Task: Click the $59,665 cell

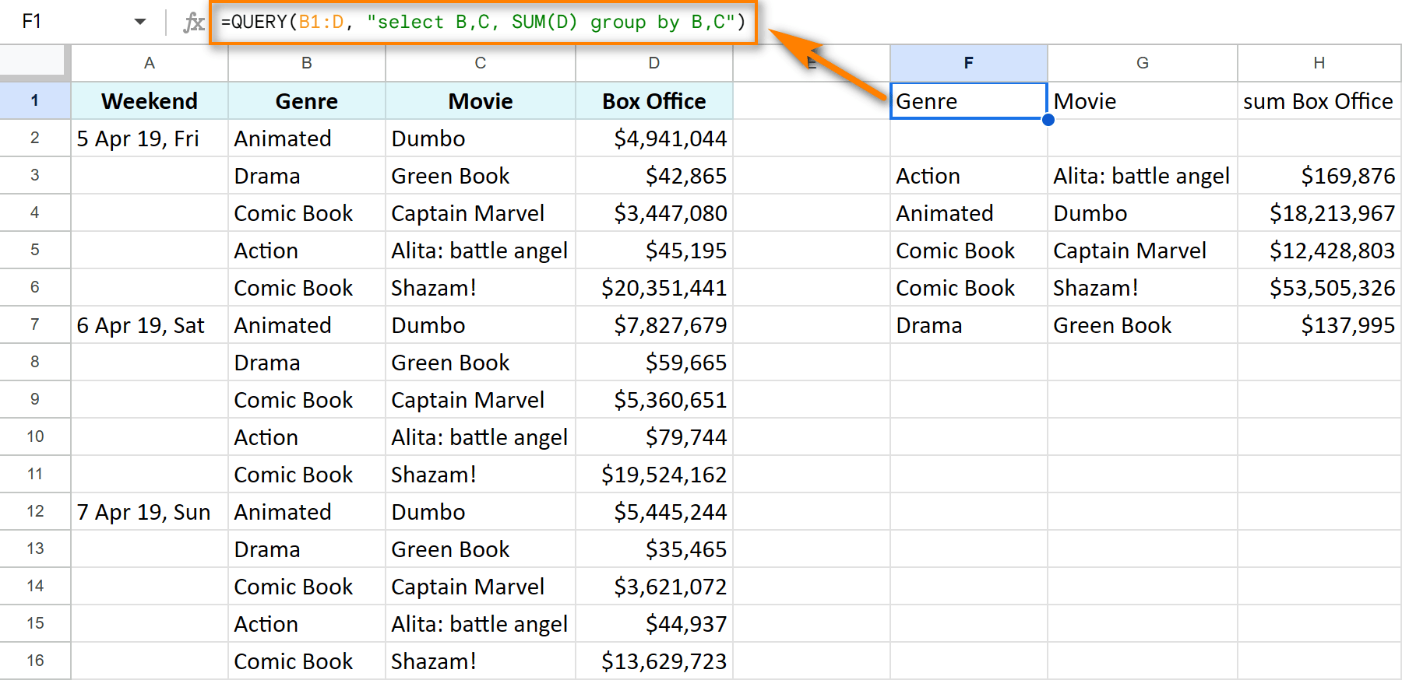Action: pyautogui.click(x=654, y=363)
